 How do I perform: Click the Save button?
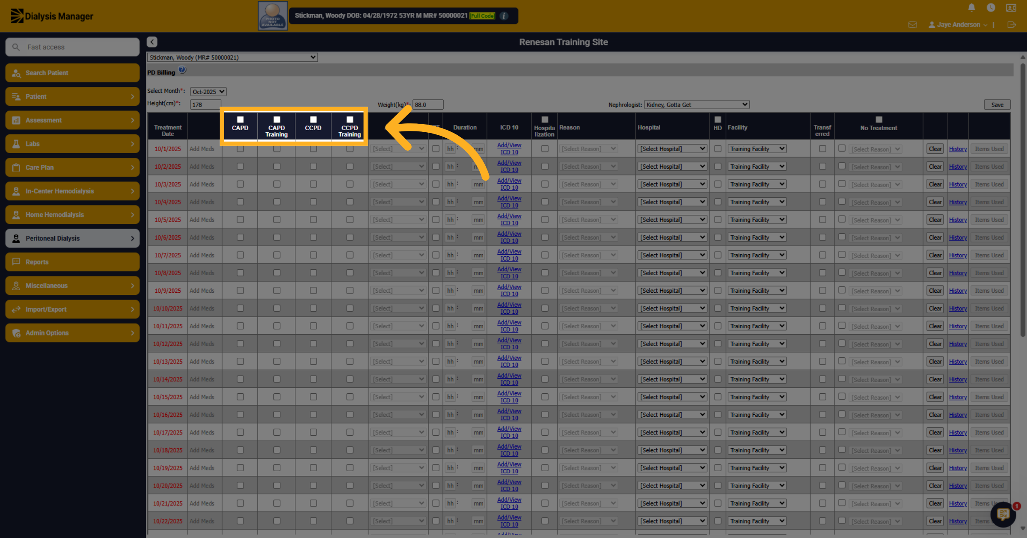click(x=997, y=104)
